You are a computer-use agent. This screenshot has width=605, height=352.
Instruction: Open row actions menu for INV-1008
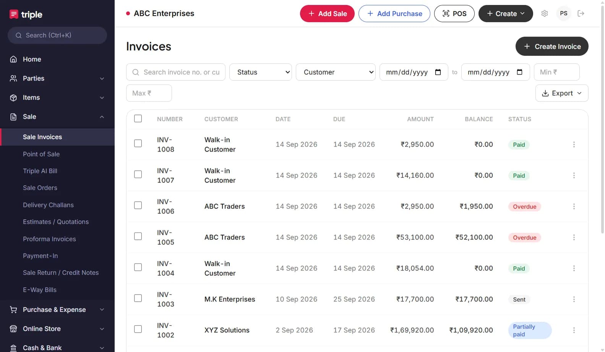(x=574, y=144)
